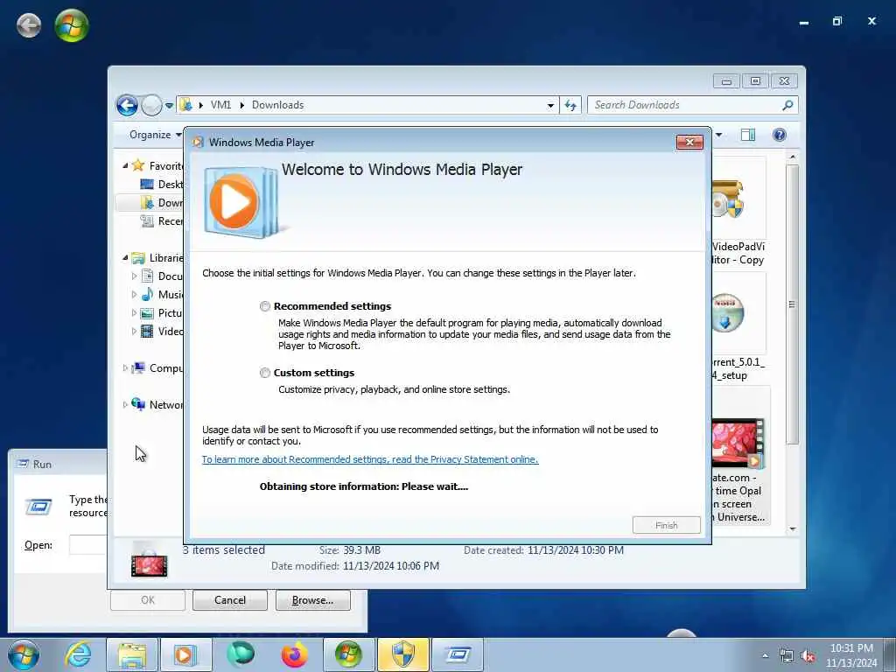Click the network tray icon
The image size is (896, 672).
click(787, 656)
